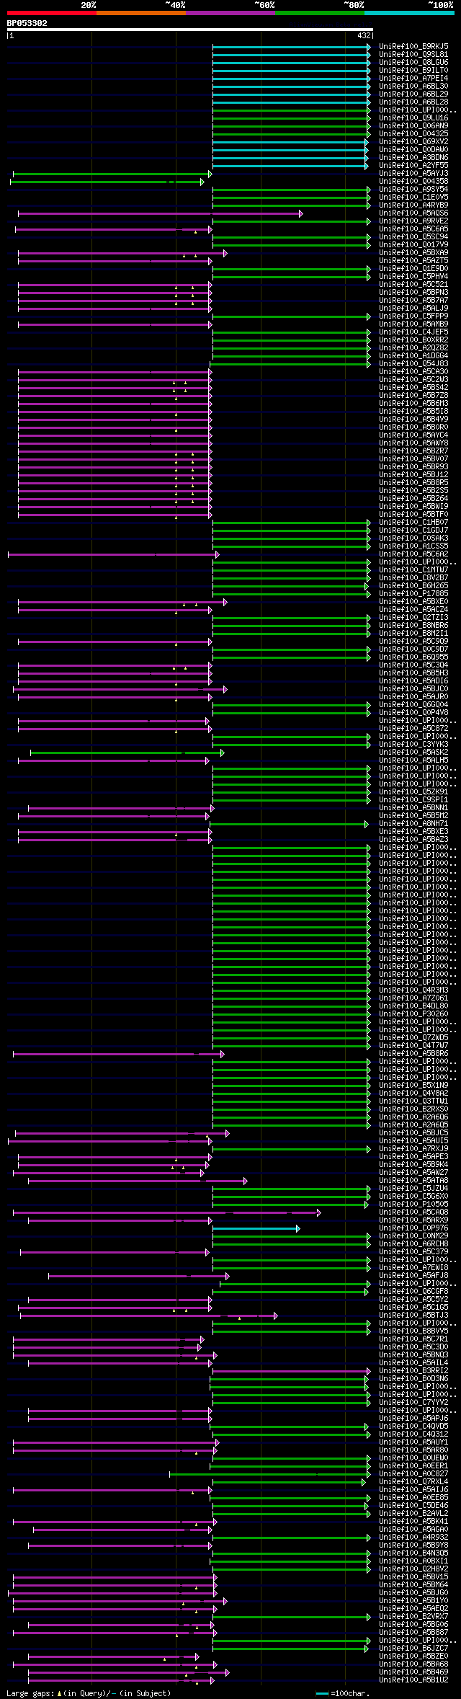The image size is (461, 1699).
Task: Select the purple alignment bar of UniRef100_A5C6A2
Action: coord(114,554)
